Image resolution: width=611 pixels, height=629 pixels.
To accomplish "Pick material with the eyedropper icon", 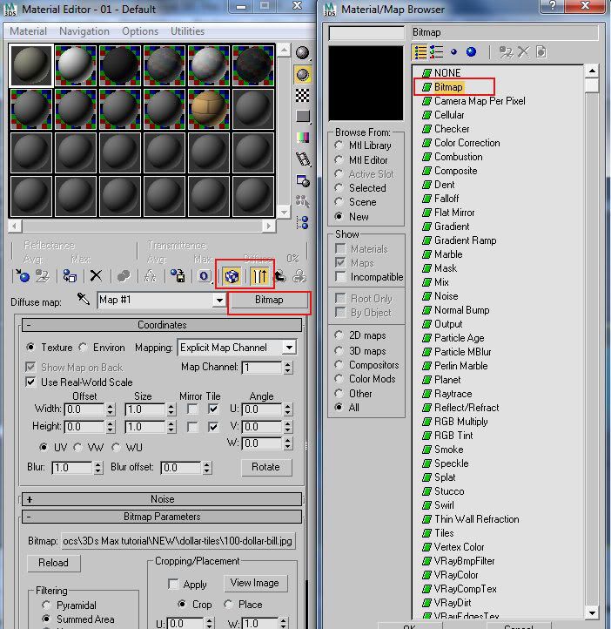I will tap(84, 300).
